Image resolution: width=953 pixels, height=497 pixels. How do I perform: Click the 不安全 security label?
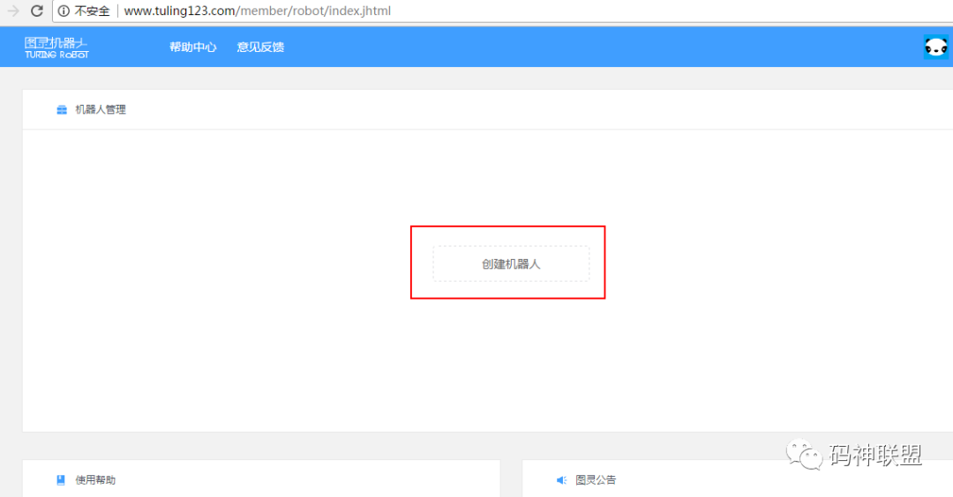[x=92, y=11]
